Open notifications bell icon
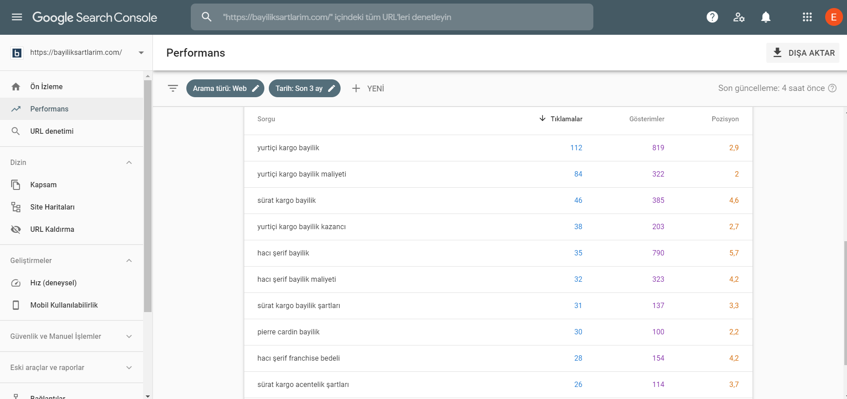Viewport: 847px width, 399px height. coord(766,17)
